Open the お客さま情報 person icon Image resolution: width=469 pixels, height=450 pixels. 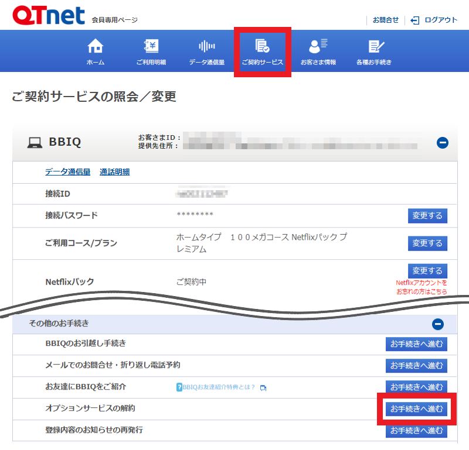[318, 46]
